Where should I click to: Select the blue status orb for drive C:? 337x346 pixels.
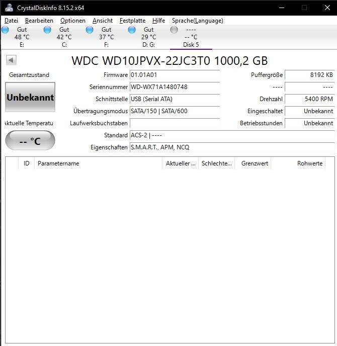point(47,30)
